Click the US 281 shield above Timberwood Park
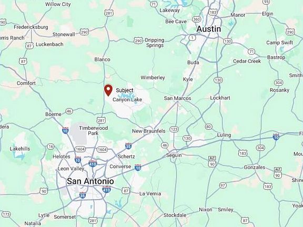The image size is (303, 227). pos(101,121)
